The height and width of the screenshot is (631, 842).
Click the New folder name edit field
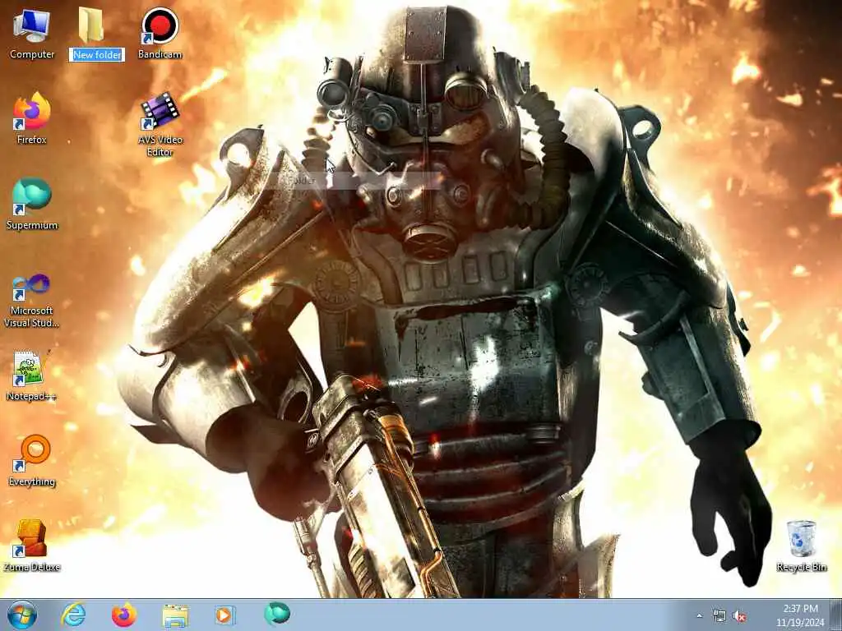click(97, 55)
